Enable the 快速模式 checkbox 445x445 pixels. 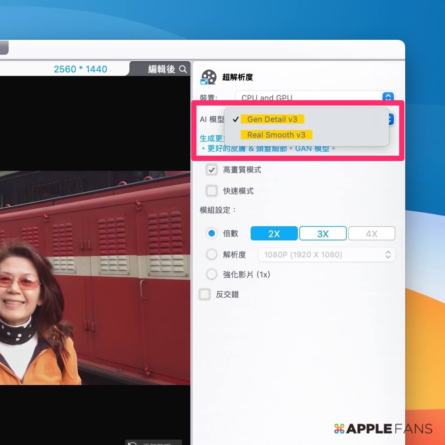click(x=212, y=191)
